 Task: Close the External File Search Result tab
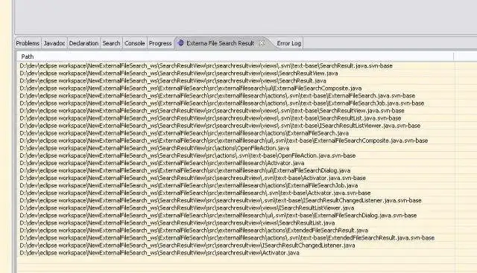pos(262,43)
